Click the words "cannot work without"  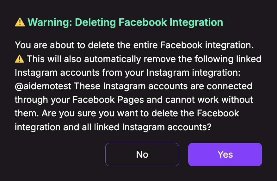point(213,99)
